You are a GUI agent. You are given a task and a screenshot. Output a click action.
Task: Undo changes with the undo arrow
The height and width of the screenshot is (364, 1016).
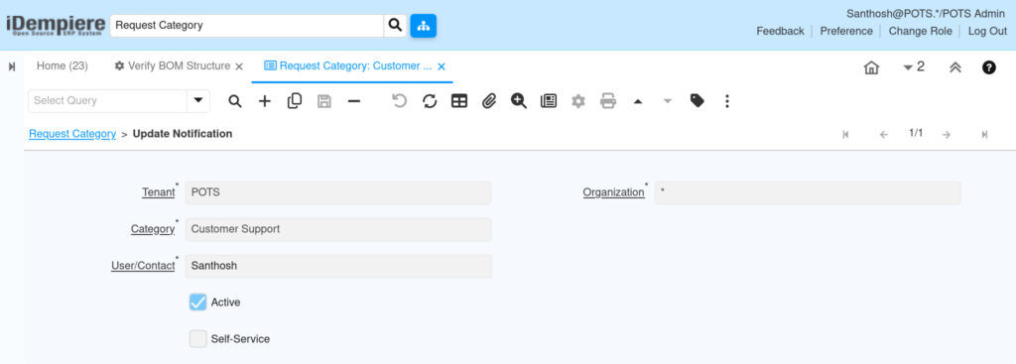pos(400,101)
